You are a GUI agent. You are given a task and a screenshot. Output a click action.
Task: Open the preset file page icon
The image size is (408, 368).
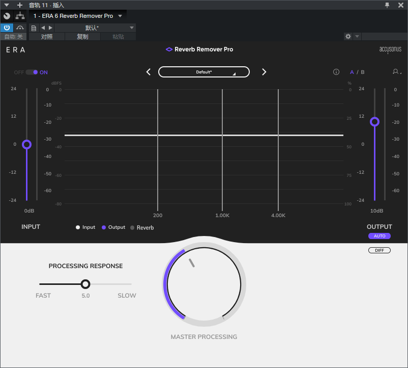coord(34,28)
